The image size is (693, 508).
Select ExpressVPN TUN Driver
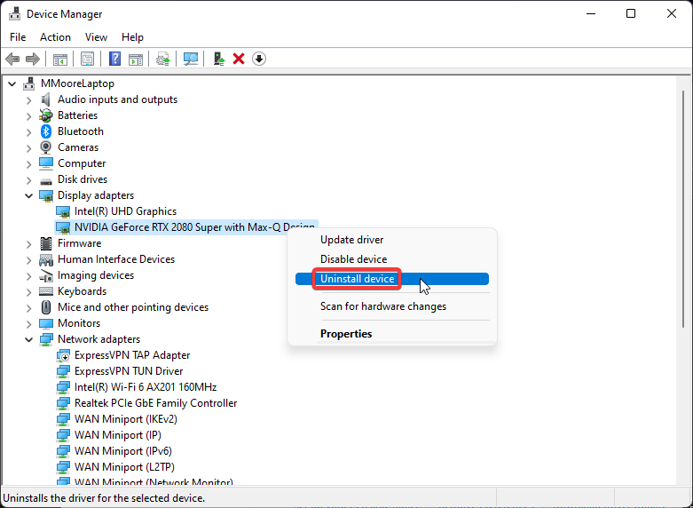point(129,371)
